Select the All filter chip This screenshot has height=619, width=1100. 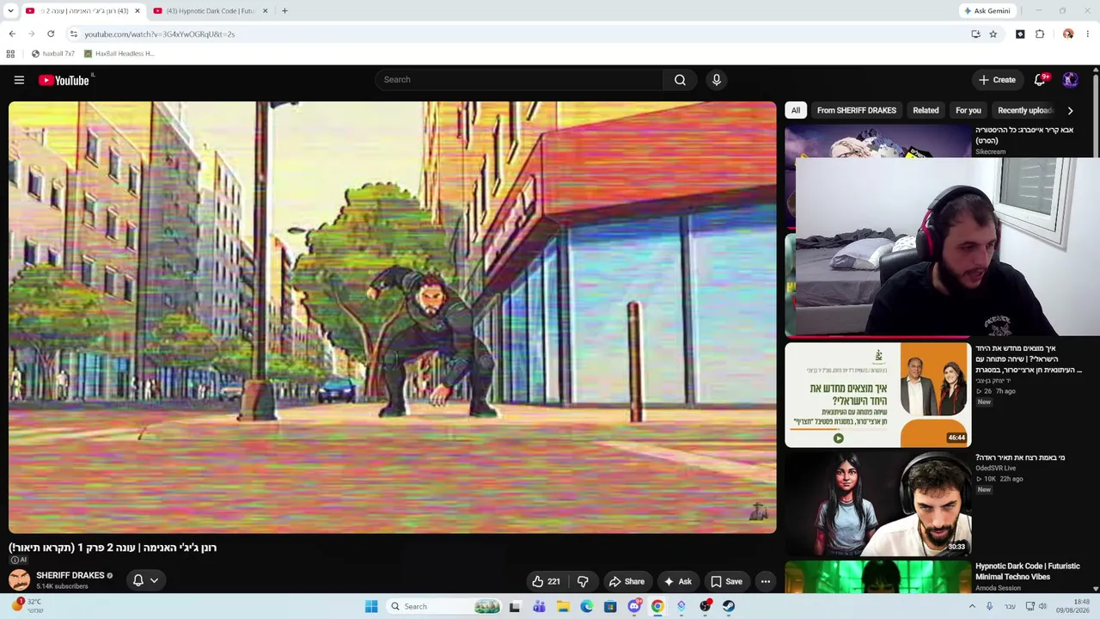click(x=796, y=110)
